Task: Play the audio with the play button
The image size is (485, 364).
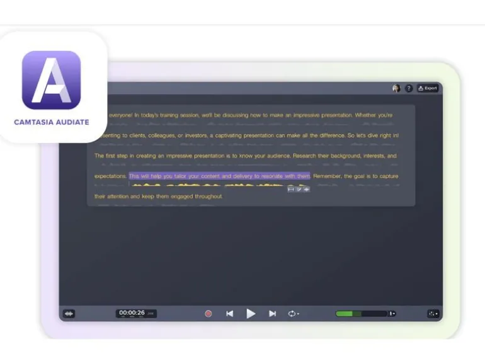Action: 251,314
